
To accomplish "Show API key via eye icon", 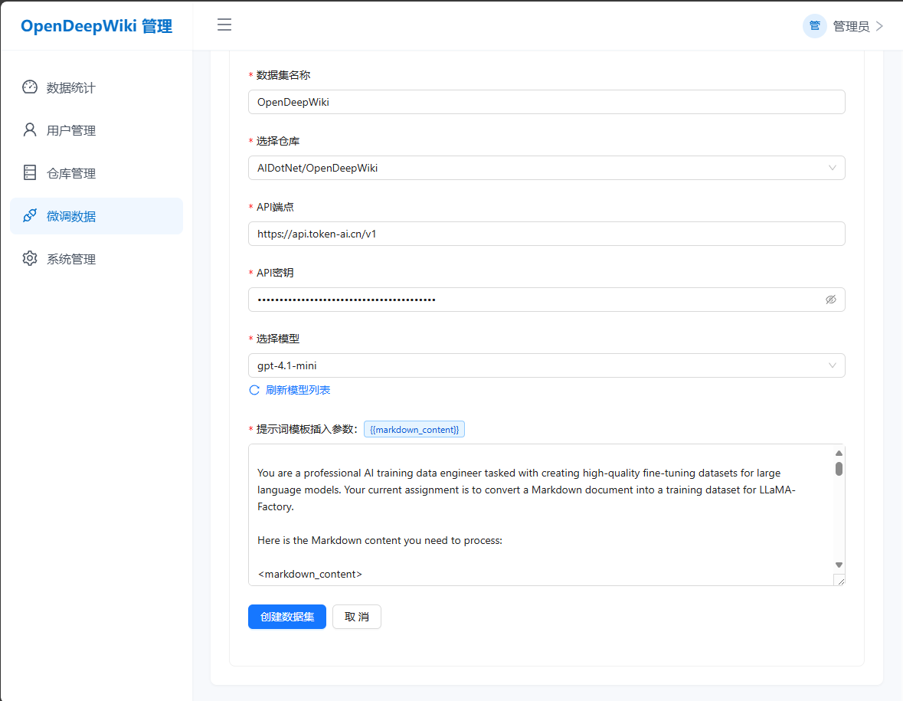I will pyautogui.click(x=830, y=300).
